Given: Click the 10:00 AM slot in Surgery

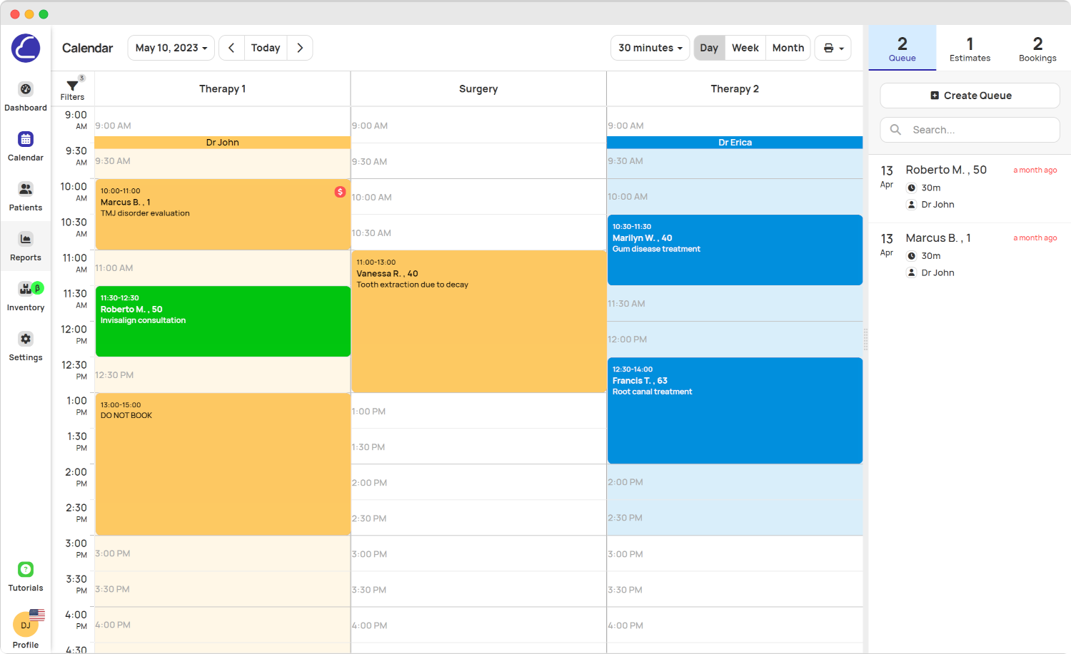Looking at the screenshot, I should [478, 197].
